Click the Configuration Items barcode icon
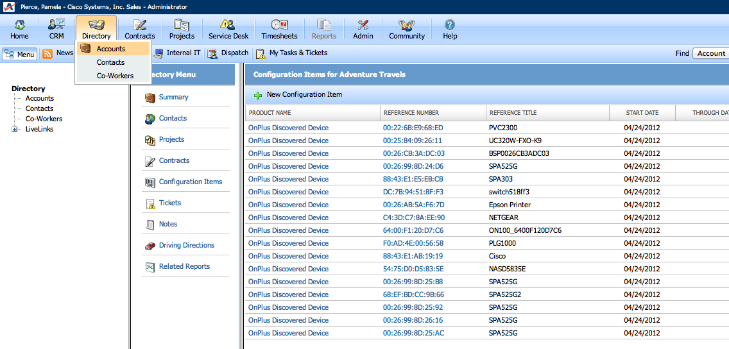This screenshot has height=349, width=729. click(x=150, y=182)
